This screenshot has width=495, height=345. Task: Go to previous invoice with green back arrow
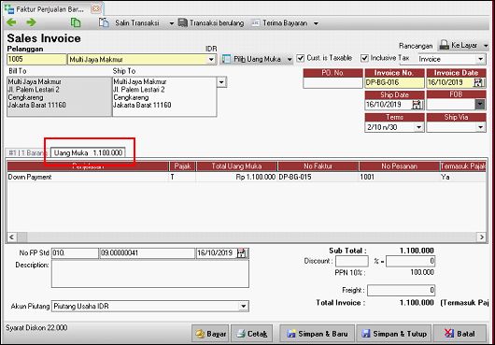point(12,22)
